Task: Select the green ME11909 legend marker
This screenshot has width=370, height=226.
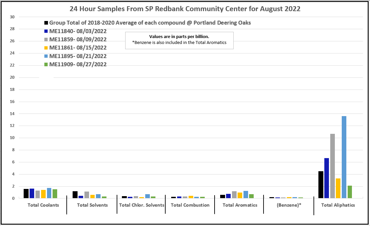Action: (x=46, y=65)
